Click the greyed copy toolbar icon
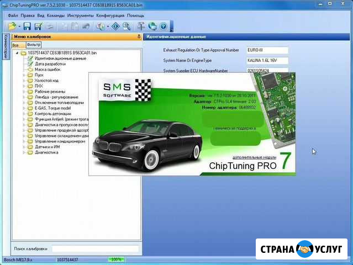Image resolution: width=353 pixels, height=265 pixels. click(64, 26)
